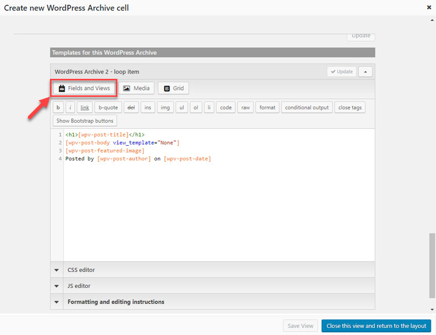The image size is (436, 335).
Task: Click the raw quicktag button
Action: [246, 108]
